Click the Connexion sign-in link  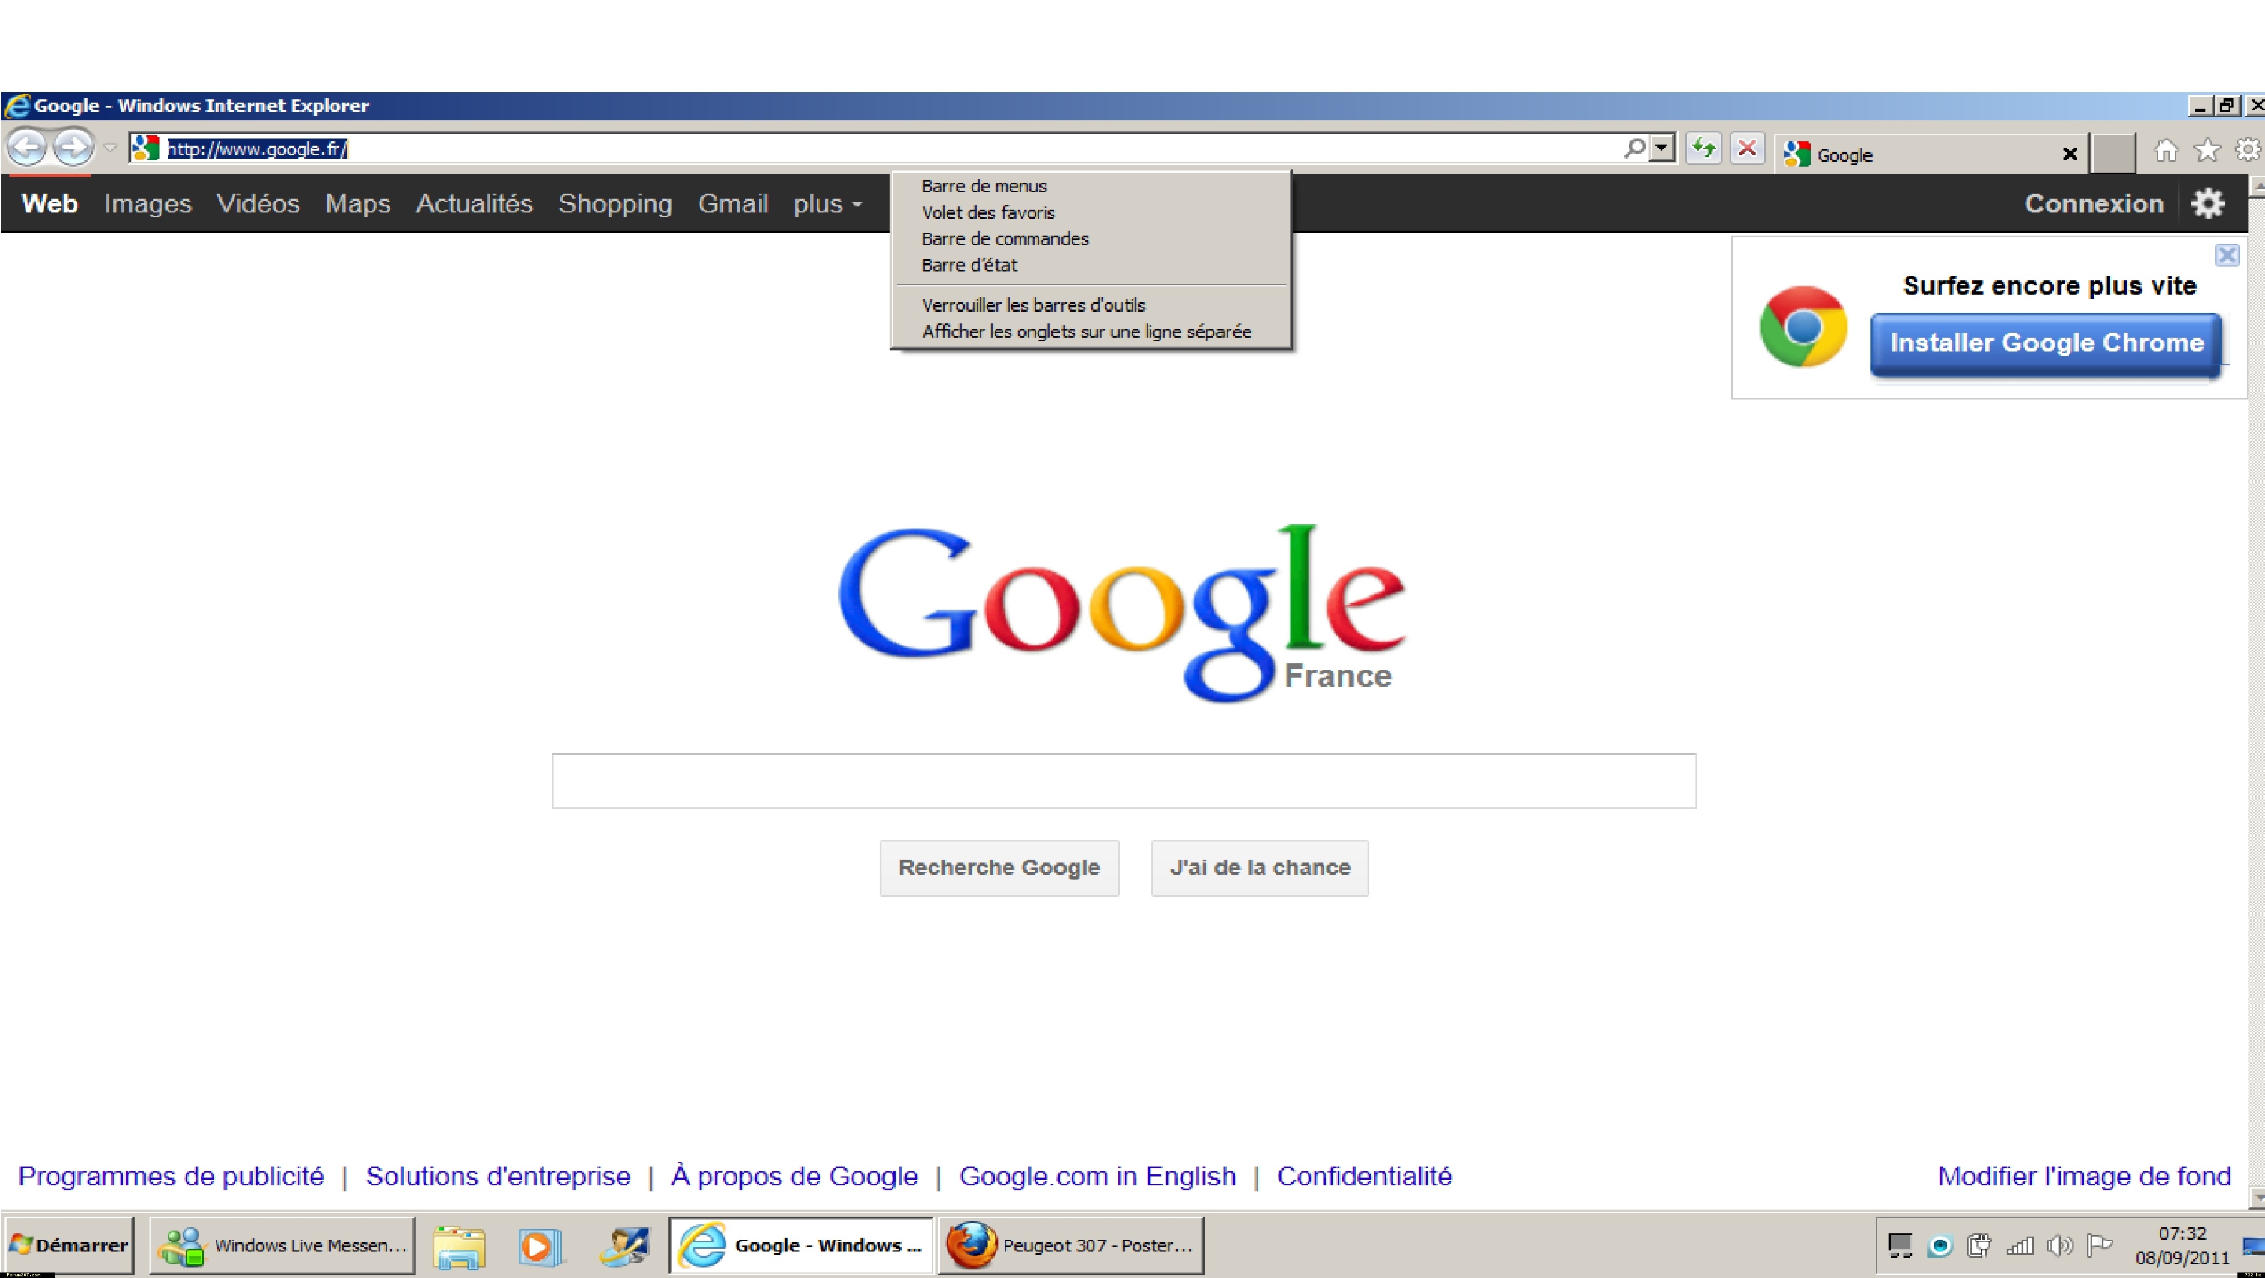[2093, 203]
